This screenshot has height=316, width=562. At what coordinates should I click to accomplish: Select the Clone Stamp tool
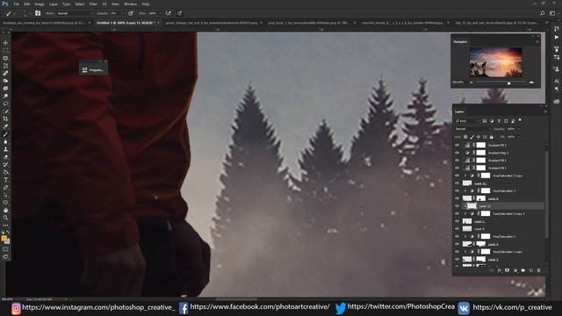(5, 149)
